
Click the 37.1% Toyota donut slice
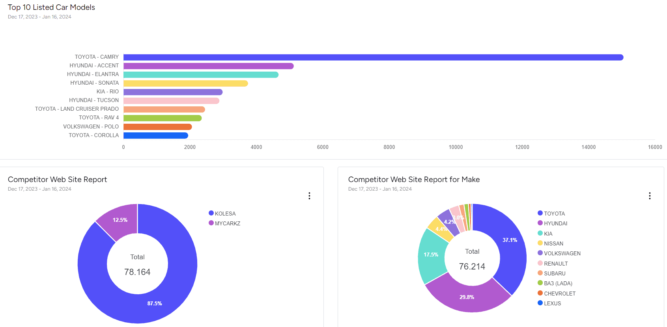(510, 240)
